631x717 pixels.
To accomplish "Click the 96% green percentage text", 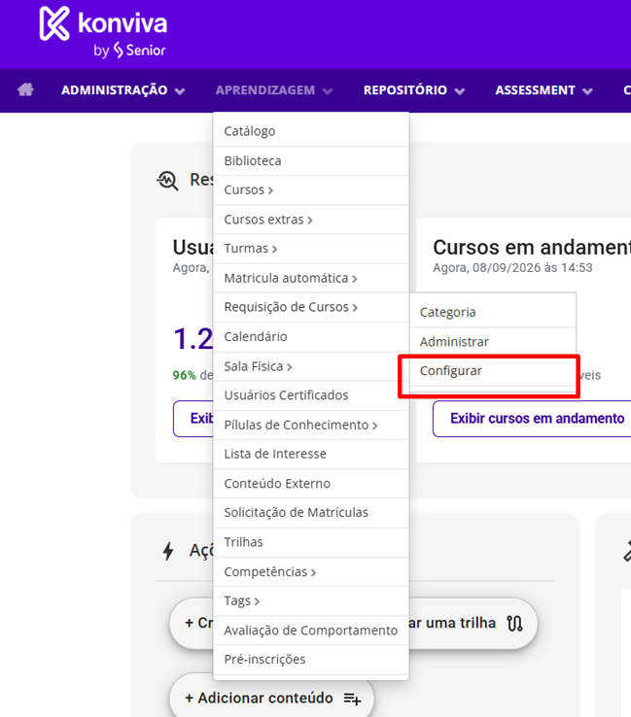I will (185, 375).
